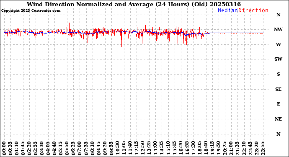Click the 05:50 time label
289x157 pixels.
(x=67, y=149)
